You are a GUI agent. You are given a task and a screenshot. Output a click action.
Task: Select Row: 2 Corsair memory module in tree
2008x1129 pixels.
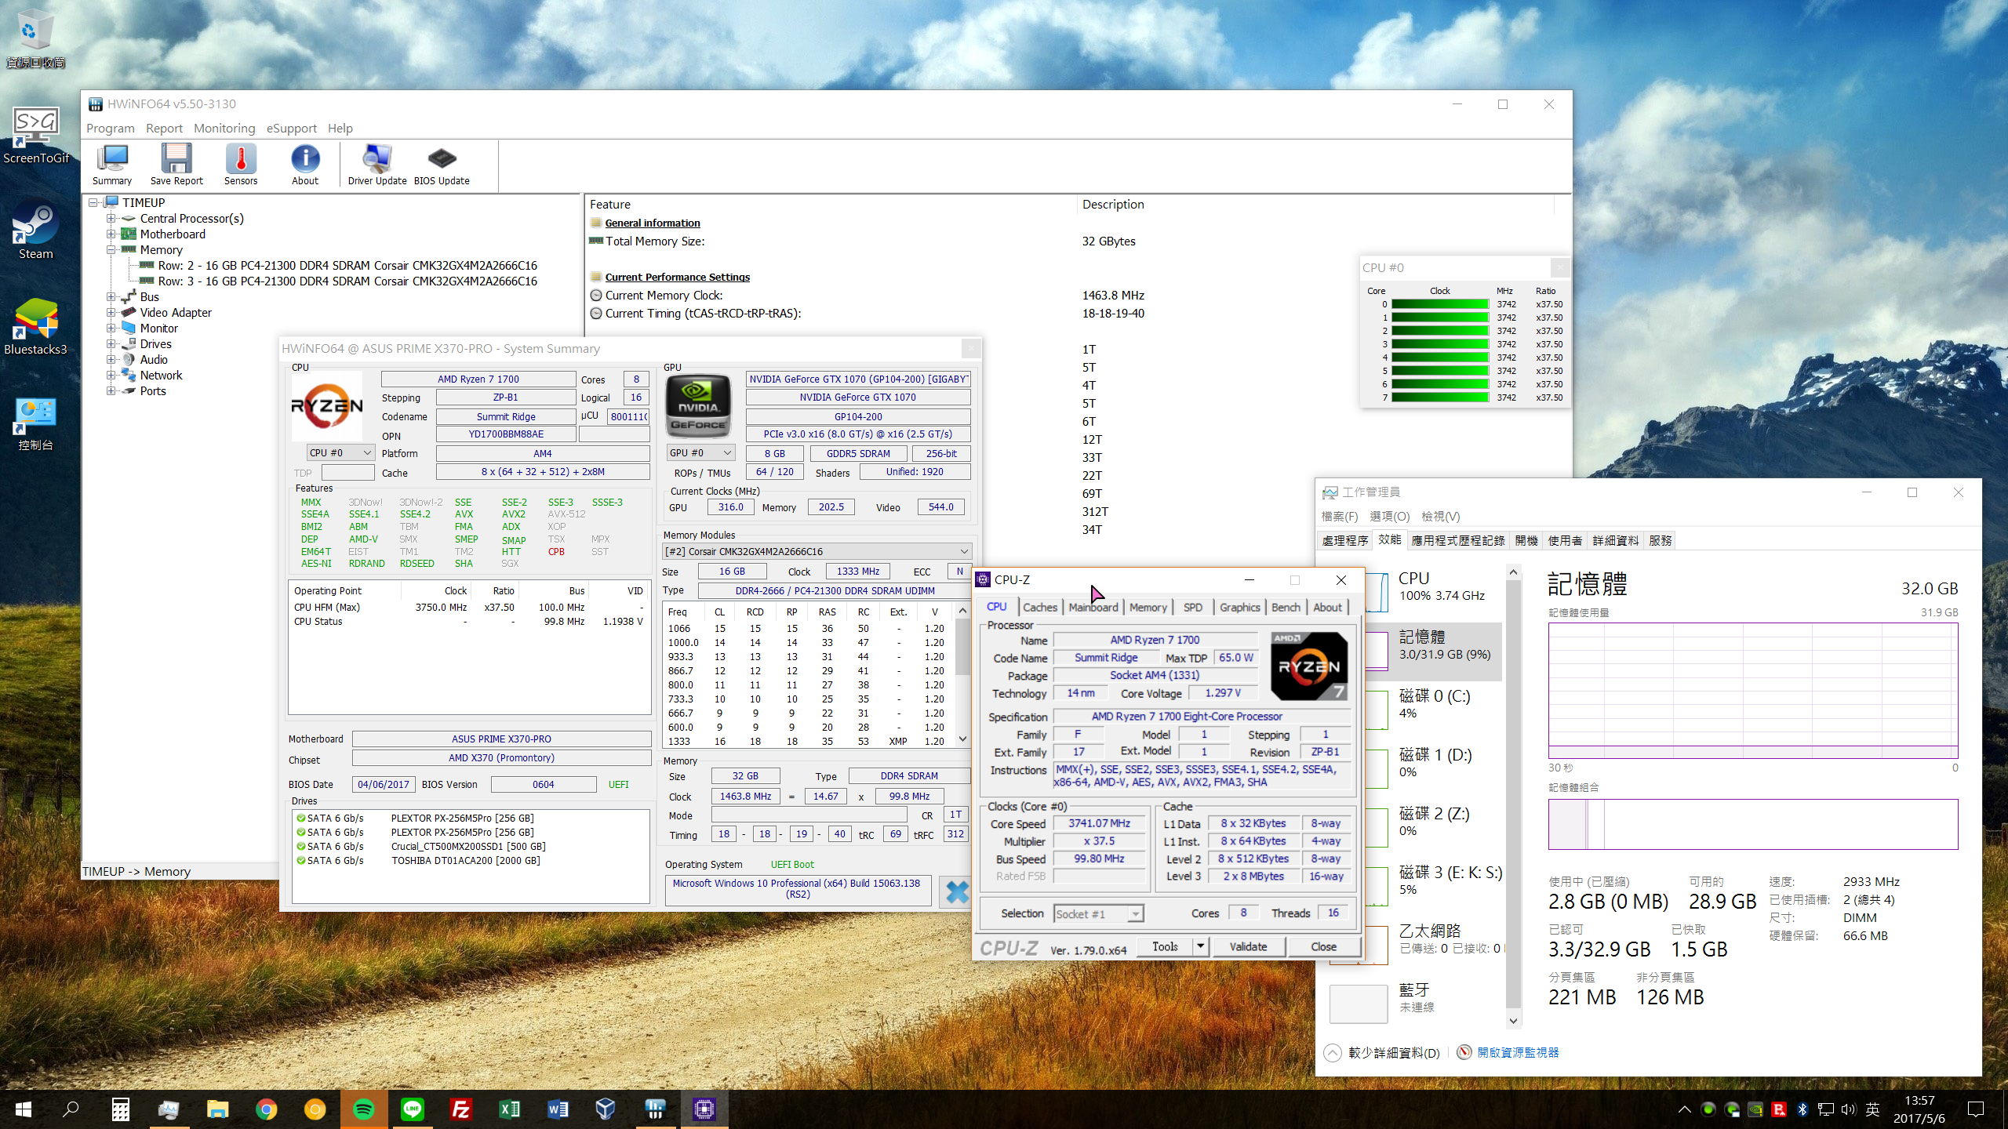[x=347, y=266]
